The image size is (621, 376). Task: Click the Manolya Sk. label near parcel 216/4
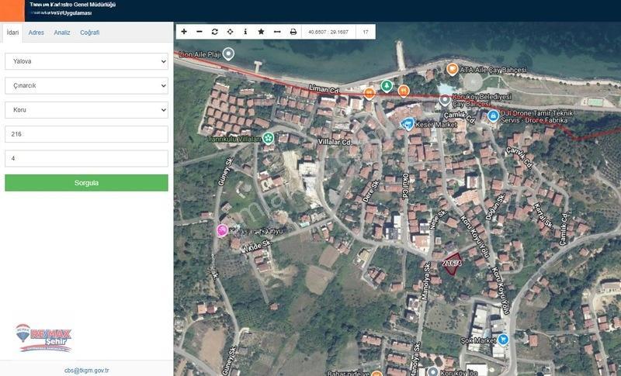425,281
